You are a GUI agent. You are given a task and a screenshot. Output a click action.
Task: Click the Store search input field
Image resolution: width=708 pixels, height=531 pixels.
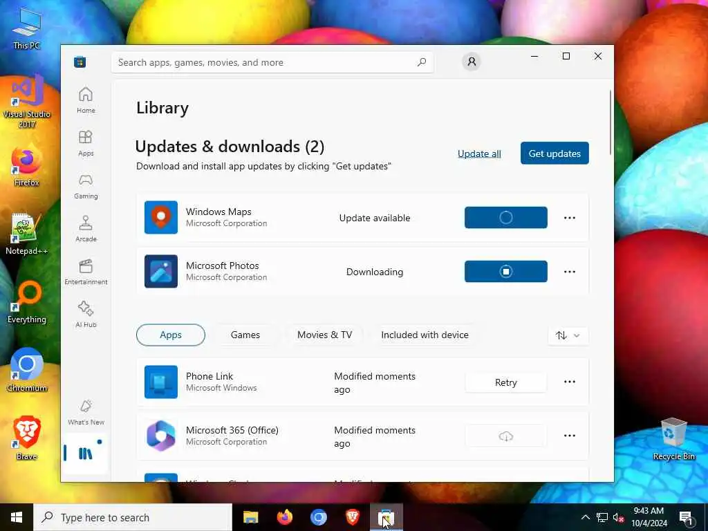pos(272,62)
